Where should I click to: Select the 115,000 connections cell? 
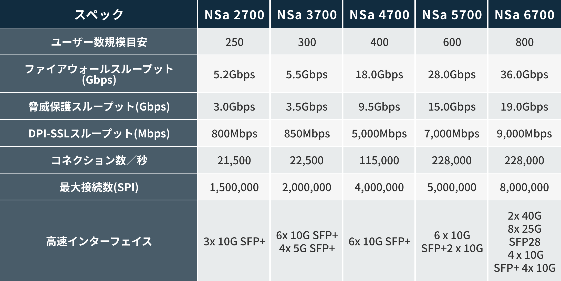pyautogui.click(x=379, y=160)
